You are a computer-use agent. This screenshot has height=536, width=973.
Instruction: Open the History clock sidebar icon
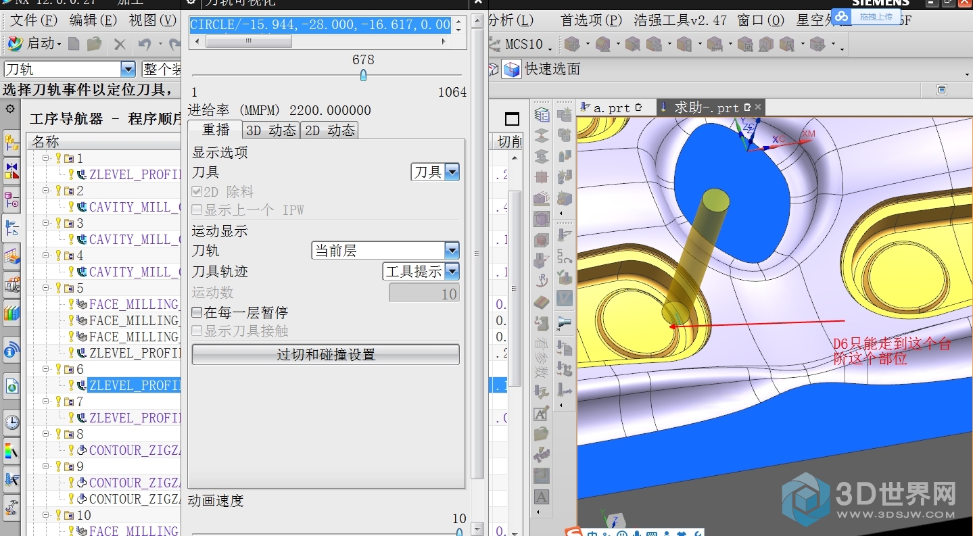(x=11, y=423)
